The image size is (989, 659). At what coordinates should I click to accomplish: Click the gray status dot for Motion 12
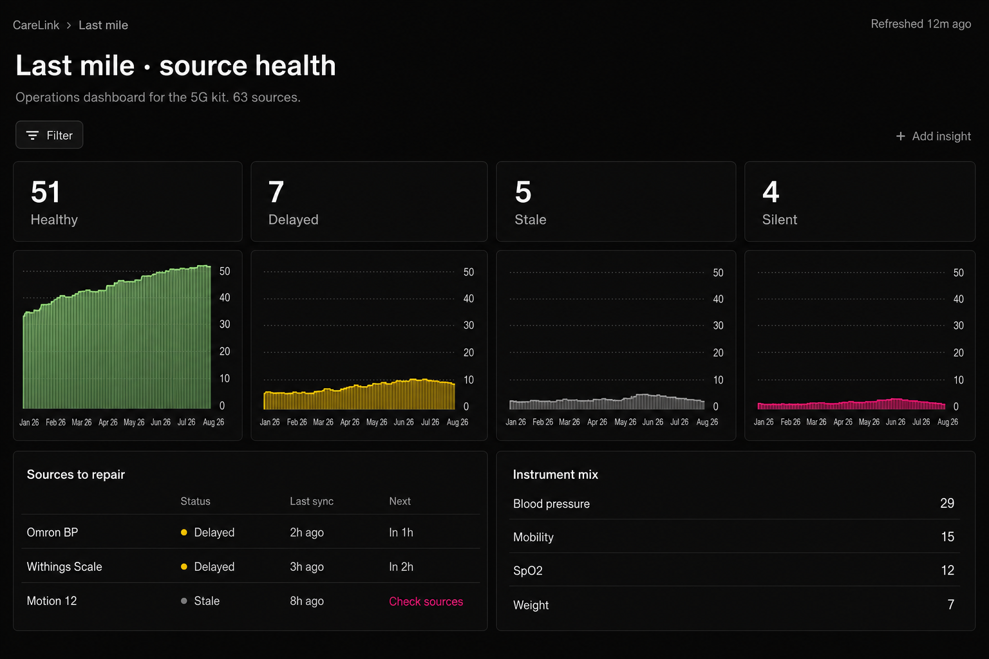click(184, 600)
